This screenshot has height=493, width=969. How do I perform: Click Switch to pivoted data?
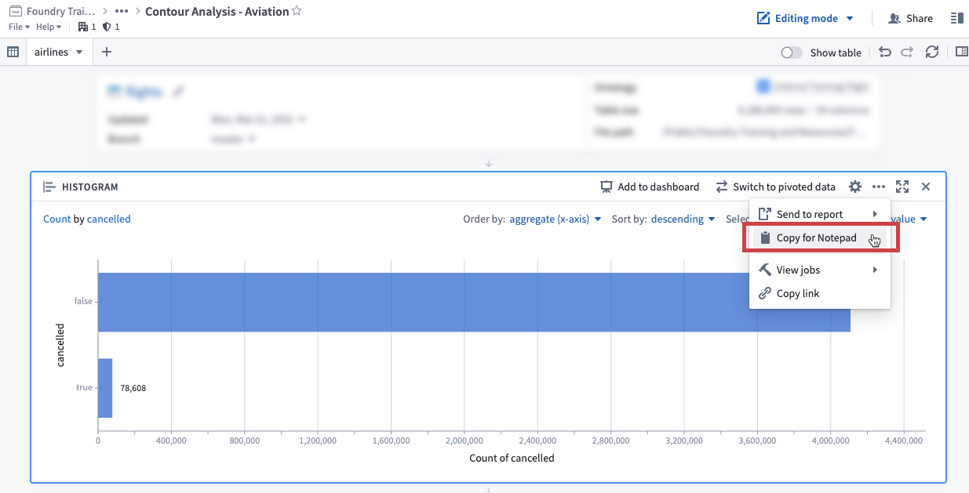[775, 187]
